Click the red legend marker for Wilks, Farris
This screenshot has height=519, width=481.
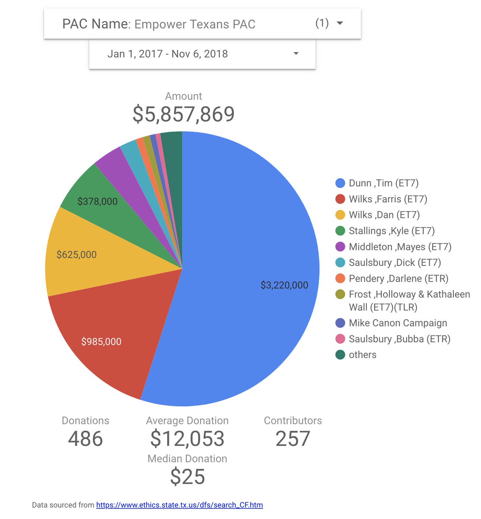click(341, 199)
